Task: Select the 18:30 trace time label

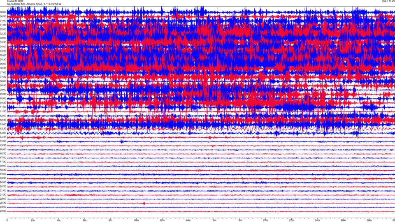Action: coord(3,170)
